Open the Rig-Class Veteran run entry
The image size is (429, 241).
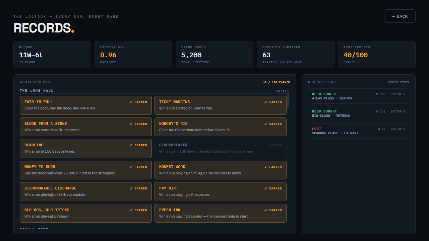(x=359, y=113)
